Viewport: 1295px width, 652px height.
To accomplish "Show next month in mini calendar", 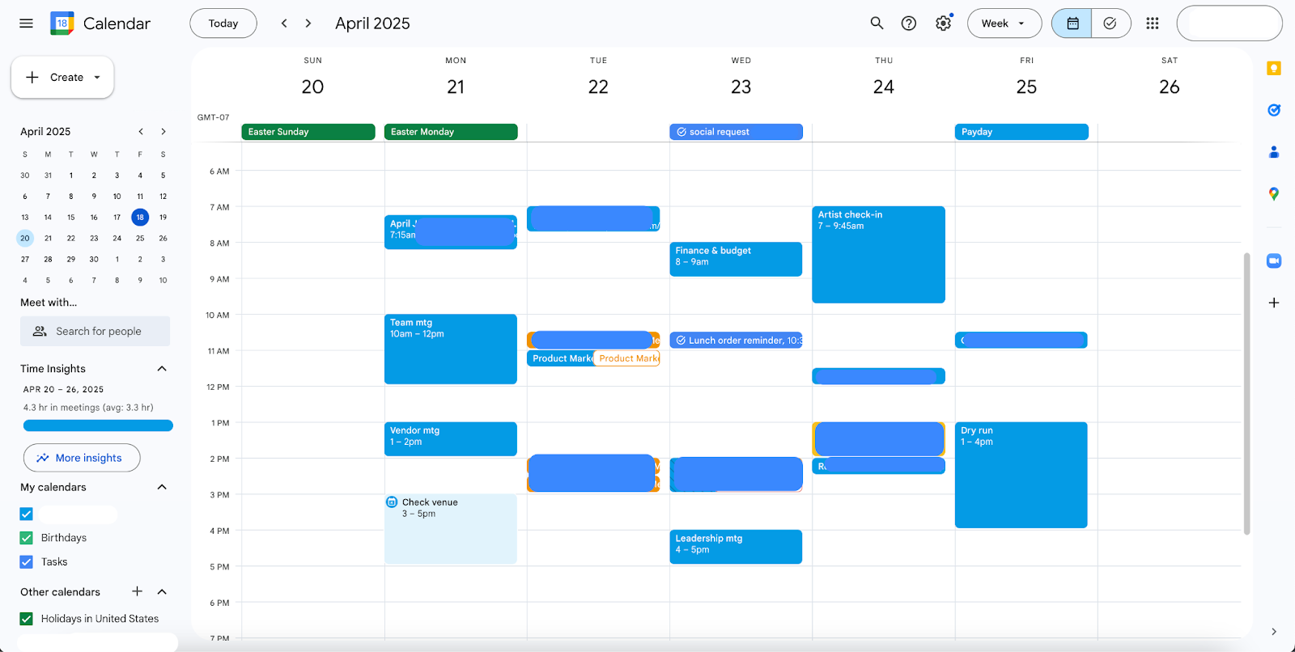I will point(163,131).
